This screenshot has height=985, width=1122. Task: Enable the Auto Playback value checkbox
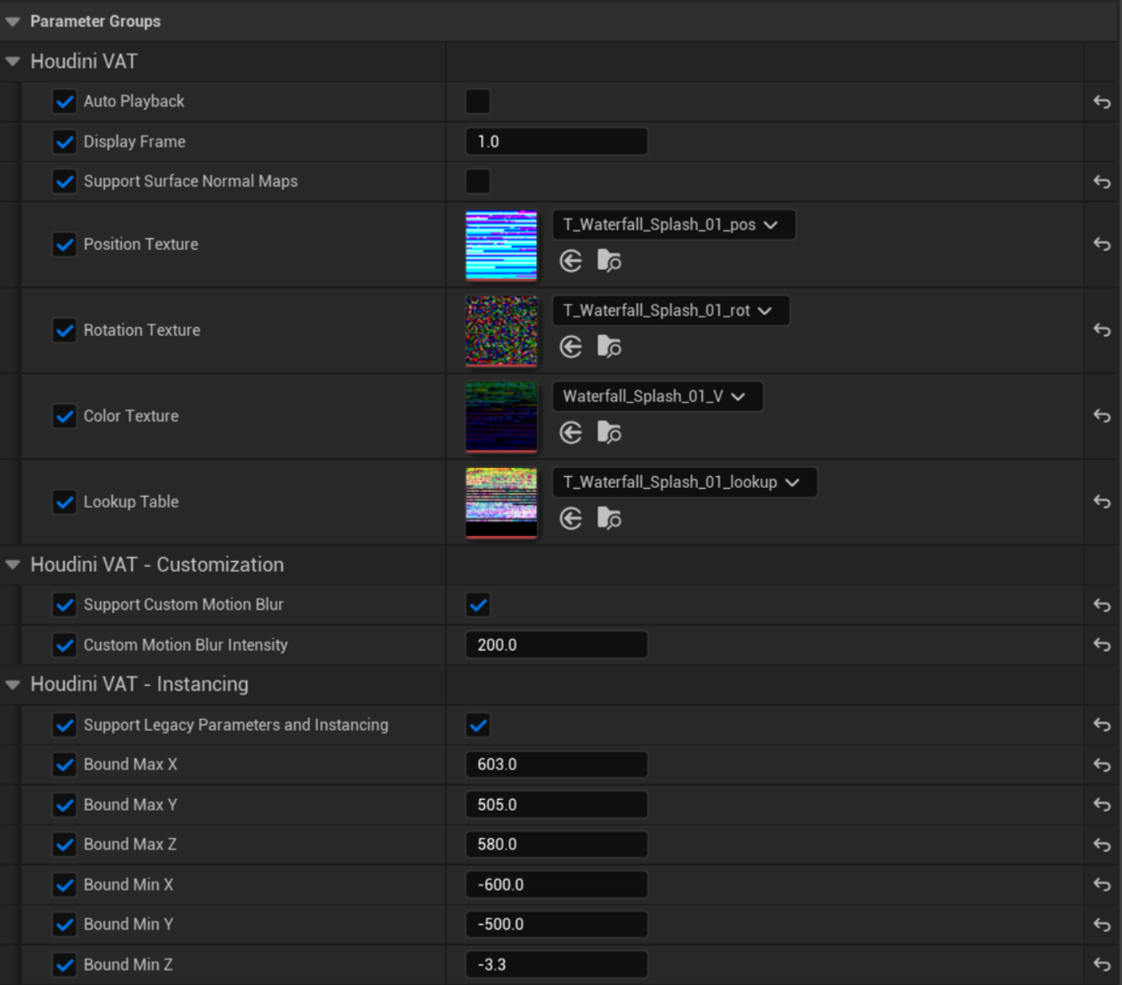coord(478,102)
